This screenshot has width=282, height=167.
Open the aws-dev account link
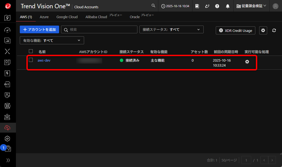point(44,61)
